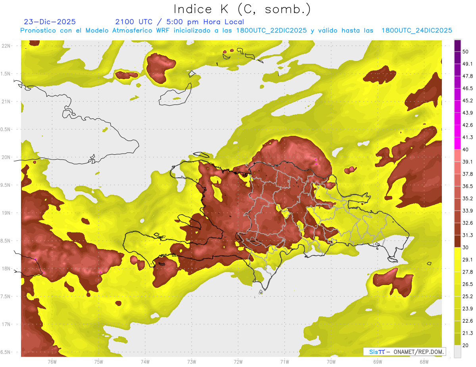This screenshot has height=367, width=476.
Task: Pick the gray swatch below 20
Action: click(457, 352)
